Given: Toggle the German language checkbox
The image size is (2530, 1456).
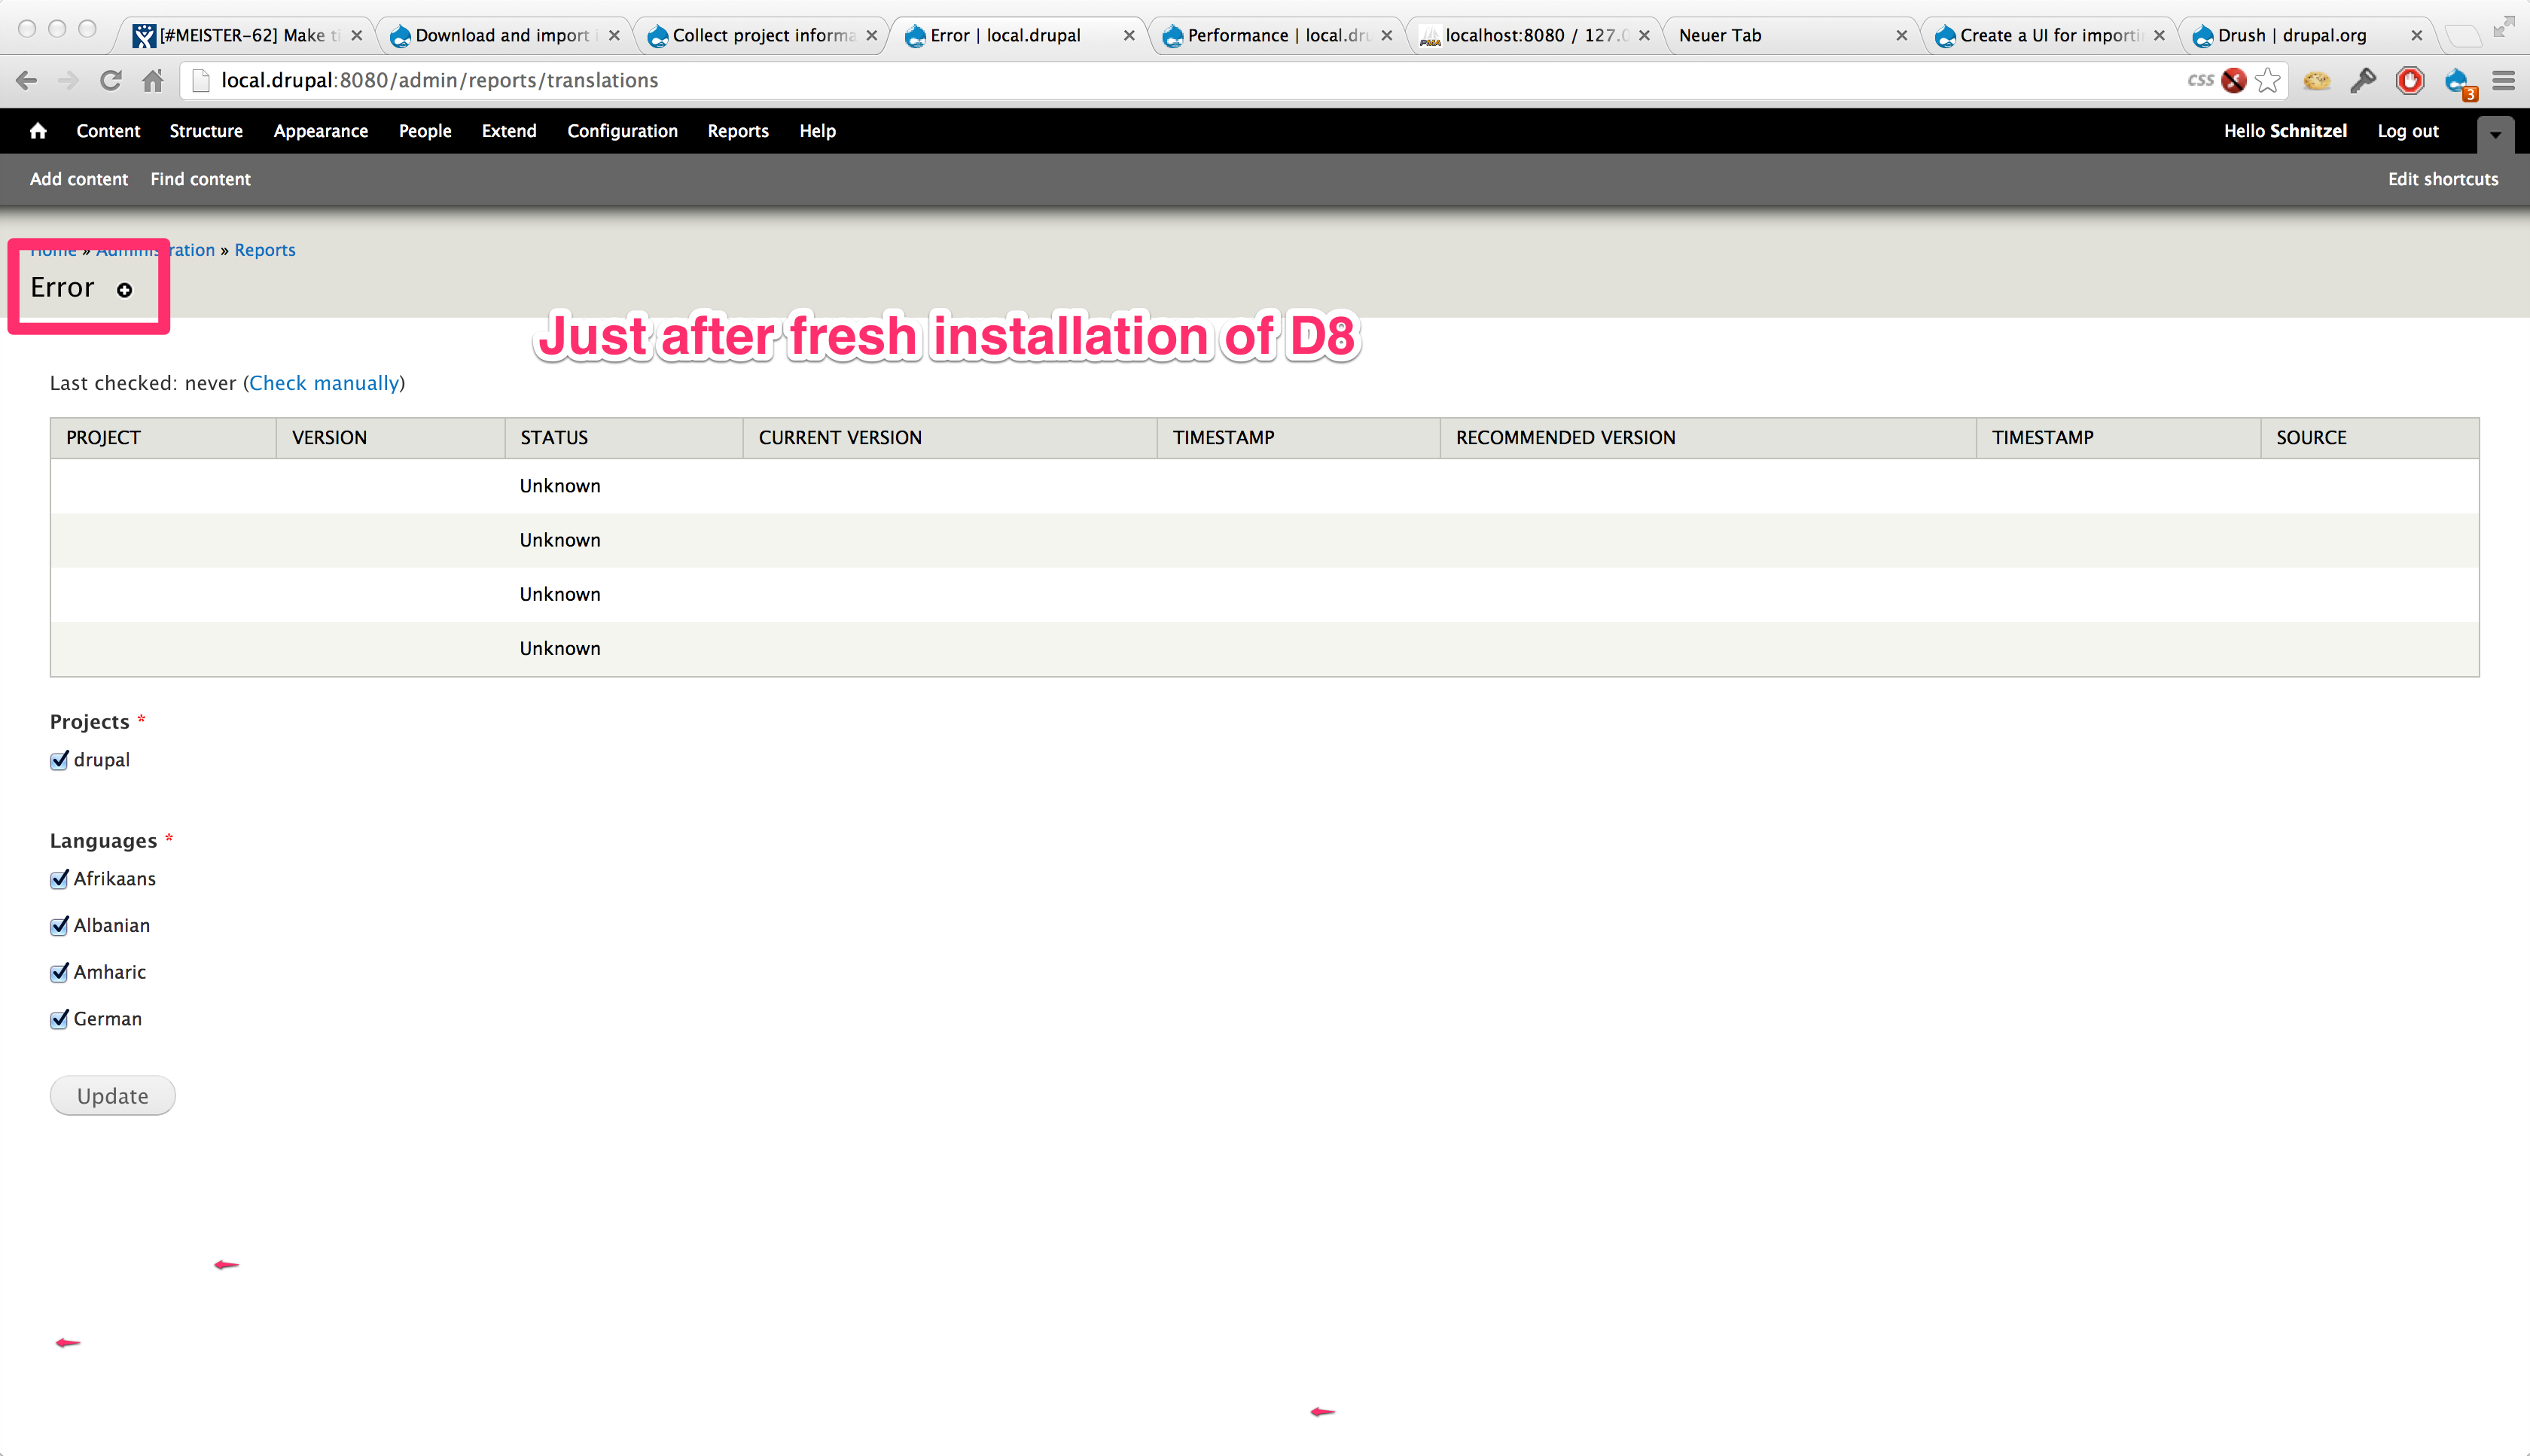Looking at the screenshot, I should tap(60, 1019).
